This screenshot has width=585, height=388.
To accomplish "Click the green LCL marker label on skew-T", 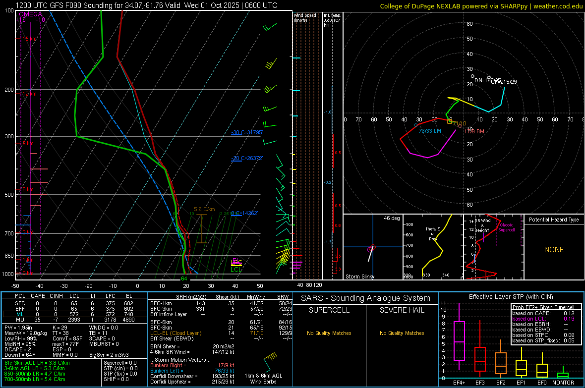I will [236, 270].
